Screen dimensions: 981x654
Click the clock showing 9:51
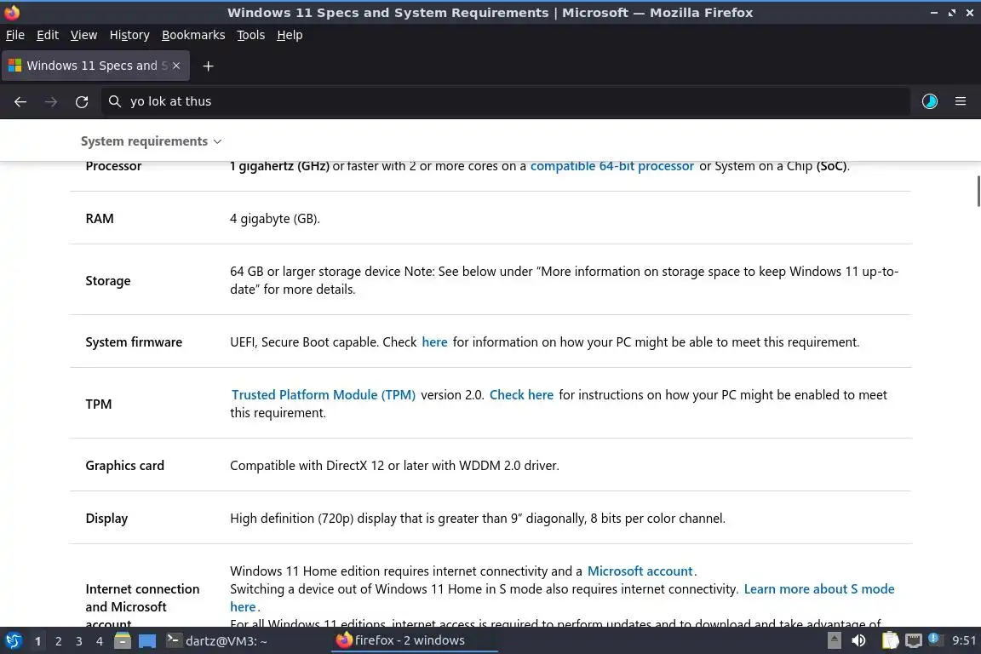(x=963, y=640)
